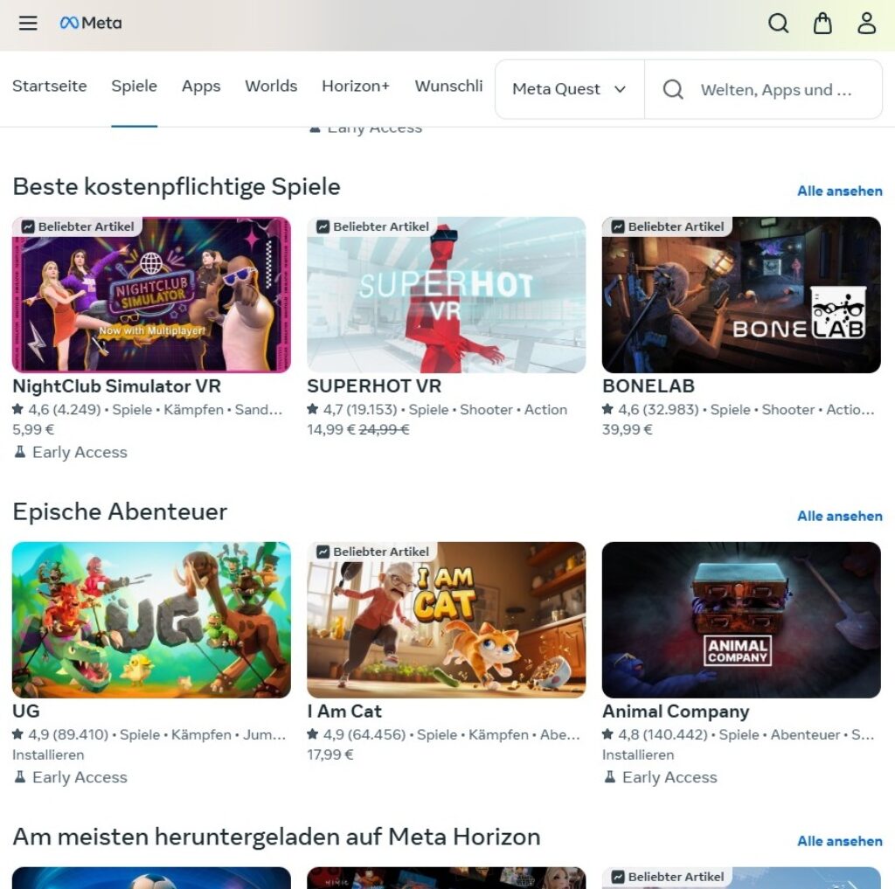
Task: Open the SUPERHOT VR thumbnail
Action: pyautogui.click(x=446, y=295)
